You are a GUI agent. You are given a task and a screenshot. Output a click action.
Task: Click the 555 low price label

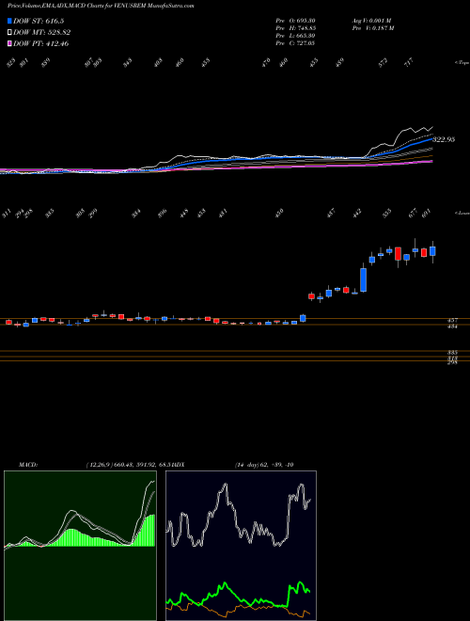pyautogui.click(x=387, y=214)
